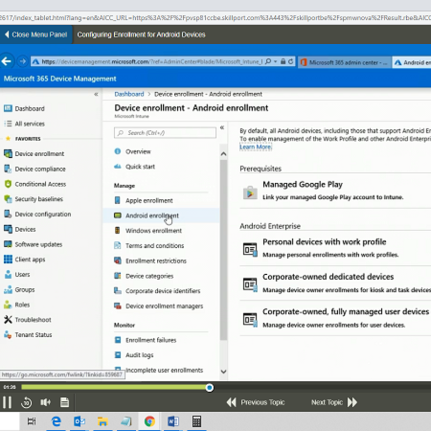Select Device enrollment in favorites
The height and width of the screenshot is (431, 431).
(x=34, y=154)
